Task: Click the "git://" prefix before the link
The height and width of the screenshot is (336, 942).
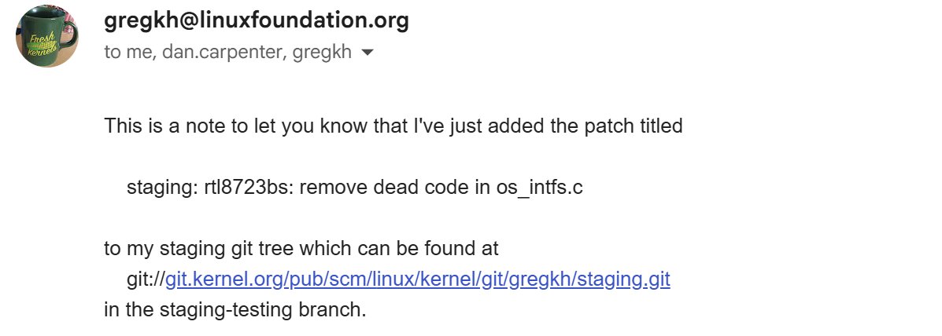Action: [x=146, y=279]
